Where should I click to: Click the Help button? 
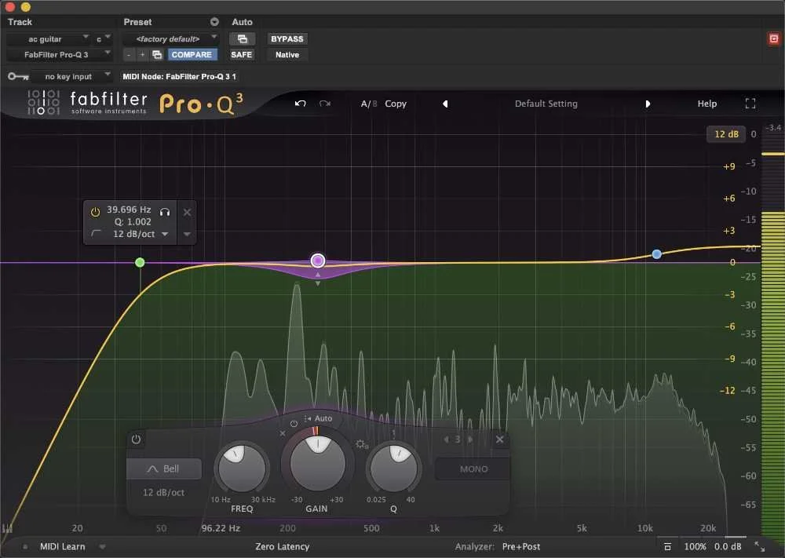(x=706, y=103)
